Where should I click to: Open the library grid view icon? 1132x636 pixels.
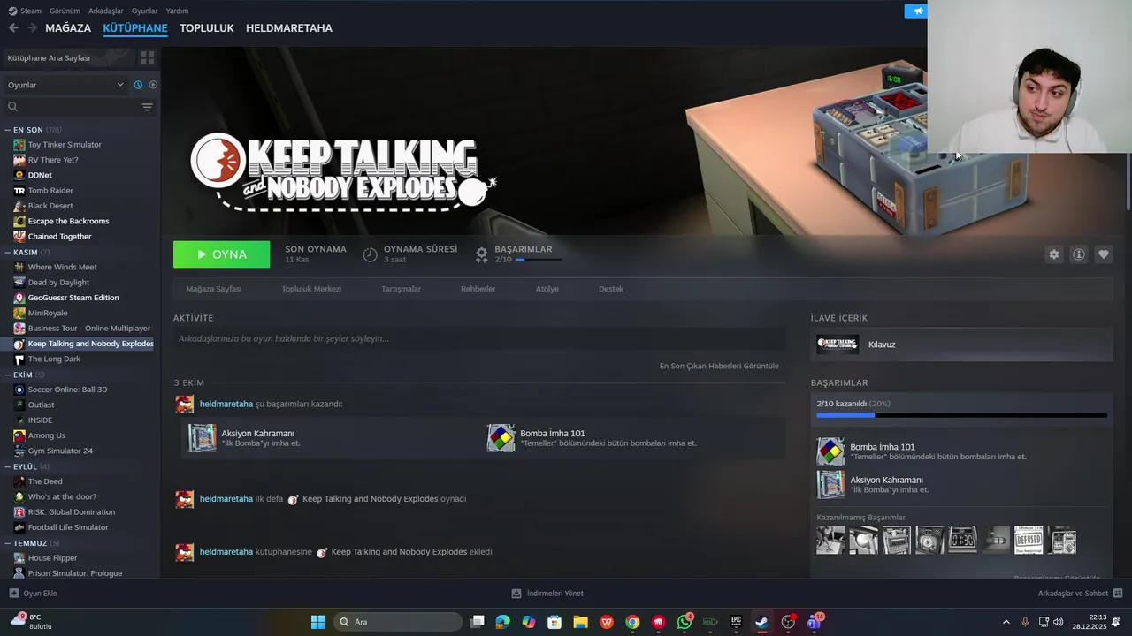click(x=147, y=57)
